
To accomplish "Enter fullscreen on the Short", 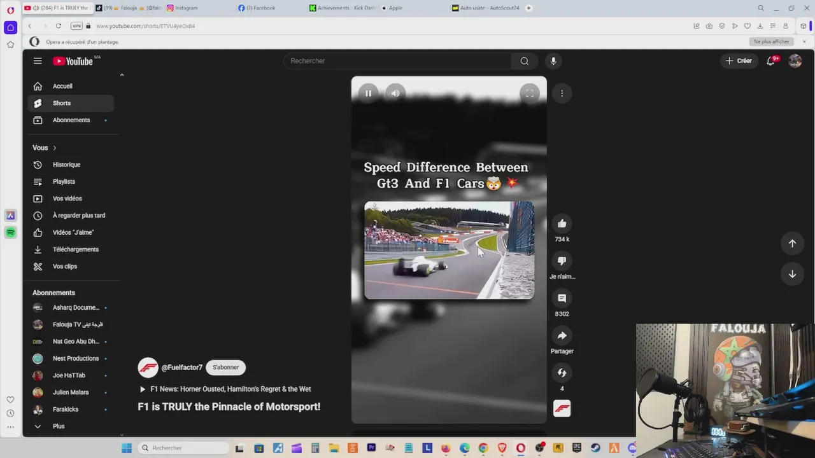I will pos(529,93).
